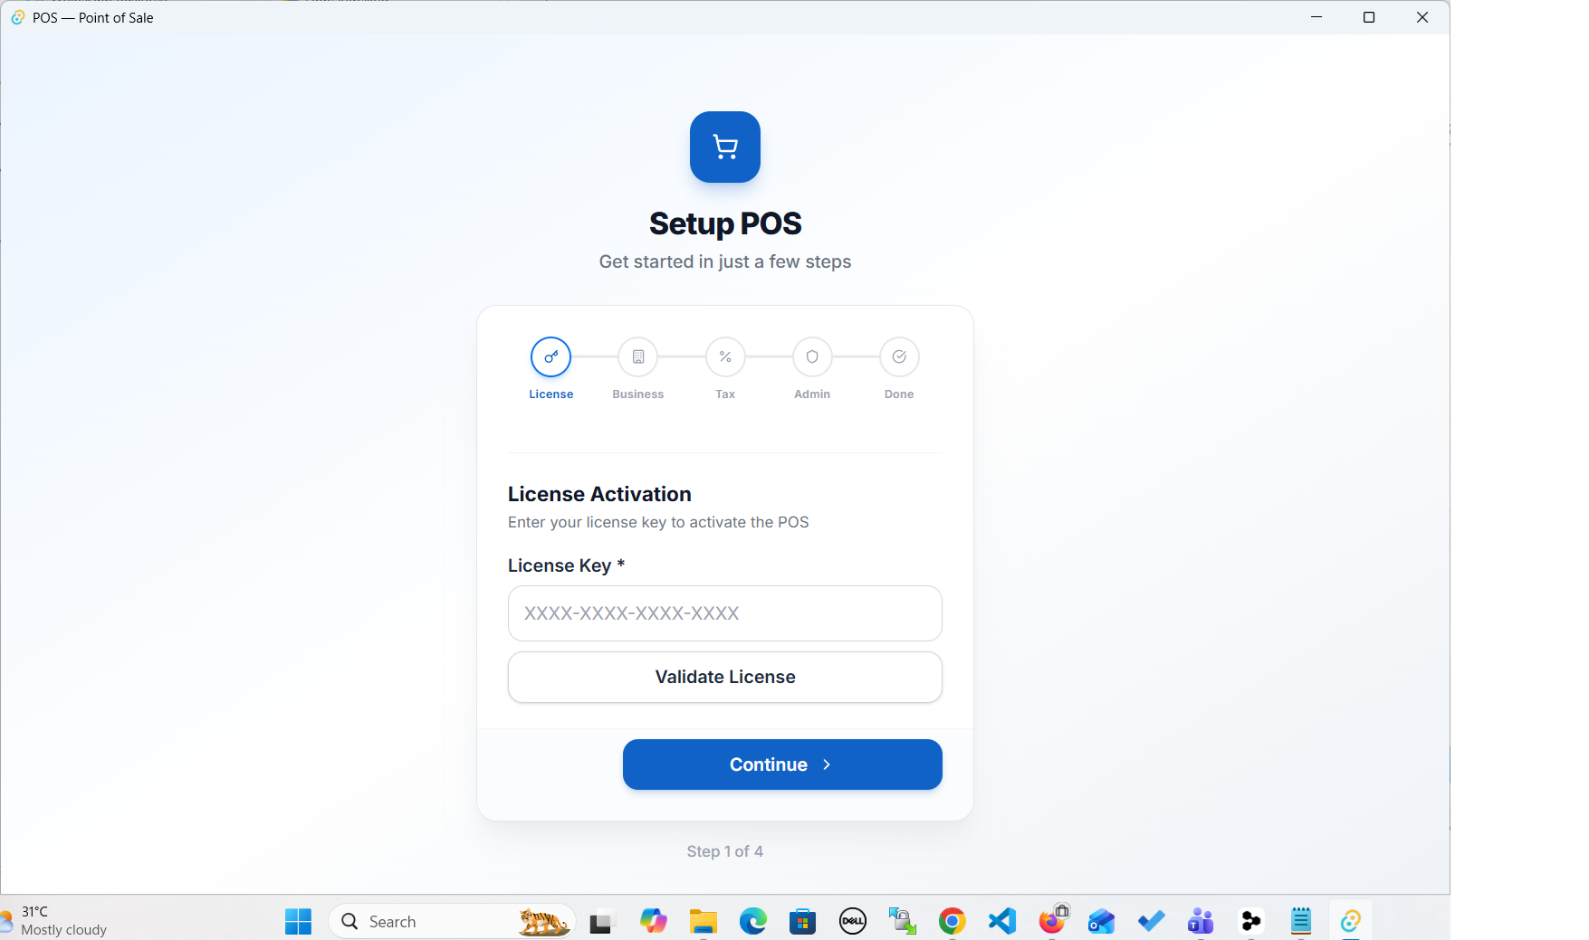Close the POS window
This screenshot has height=940, width=1589.
(x=1422, y=17)
